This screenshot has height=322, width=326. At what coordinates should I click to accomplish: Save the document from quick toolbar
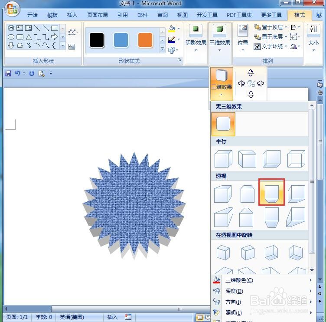(x=8, y=73)
